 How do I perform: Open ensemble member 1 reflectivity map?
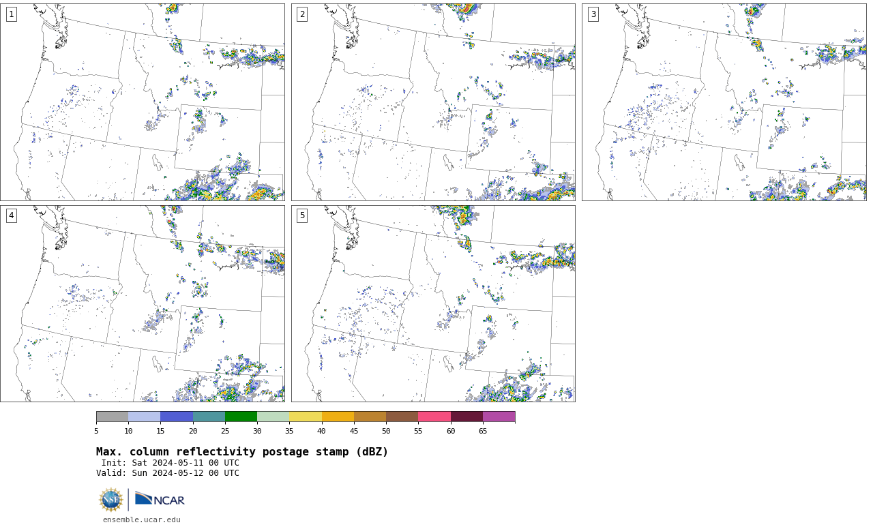tap(143, 102)
